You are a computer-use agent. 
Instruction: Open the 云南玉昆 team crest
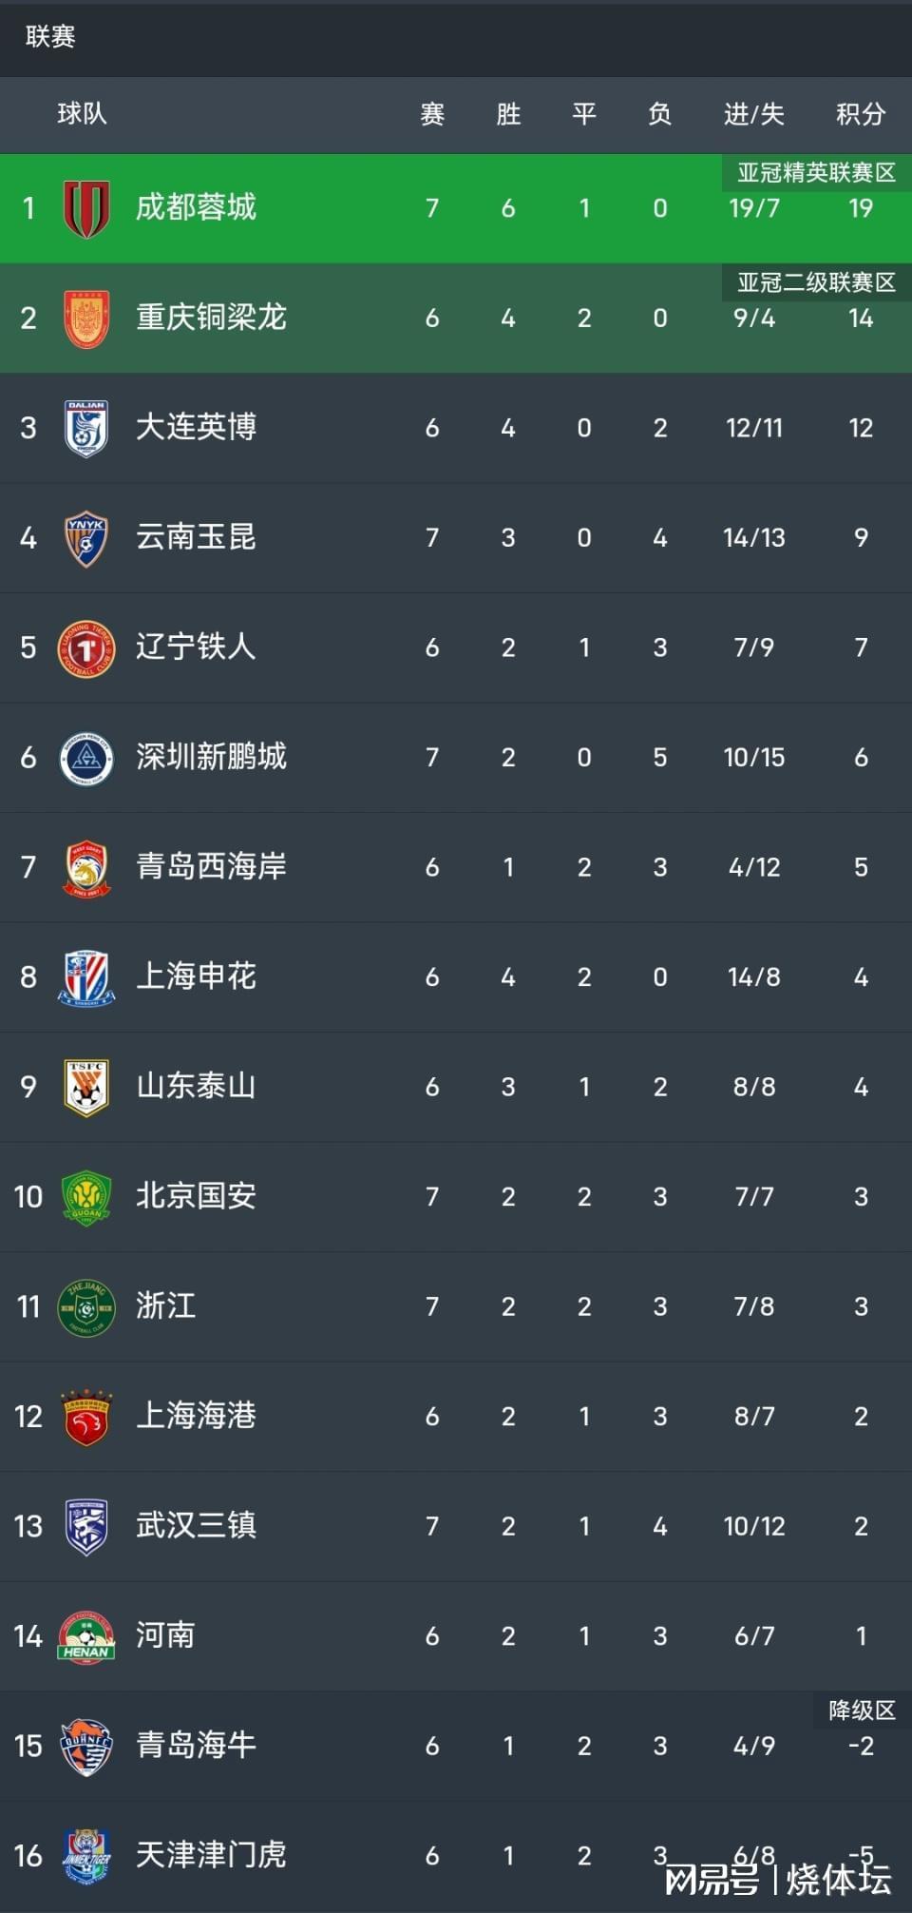tap(86, 538)
